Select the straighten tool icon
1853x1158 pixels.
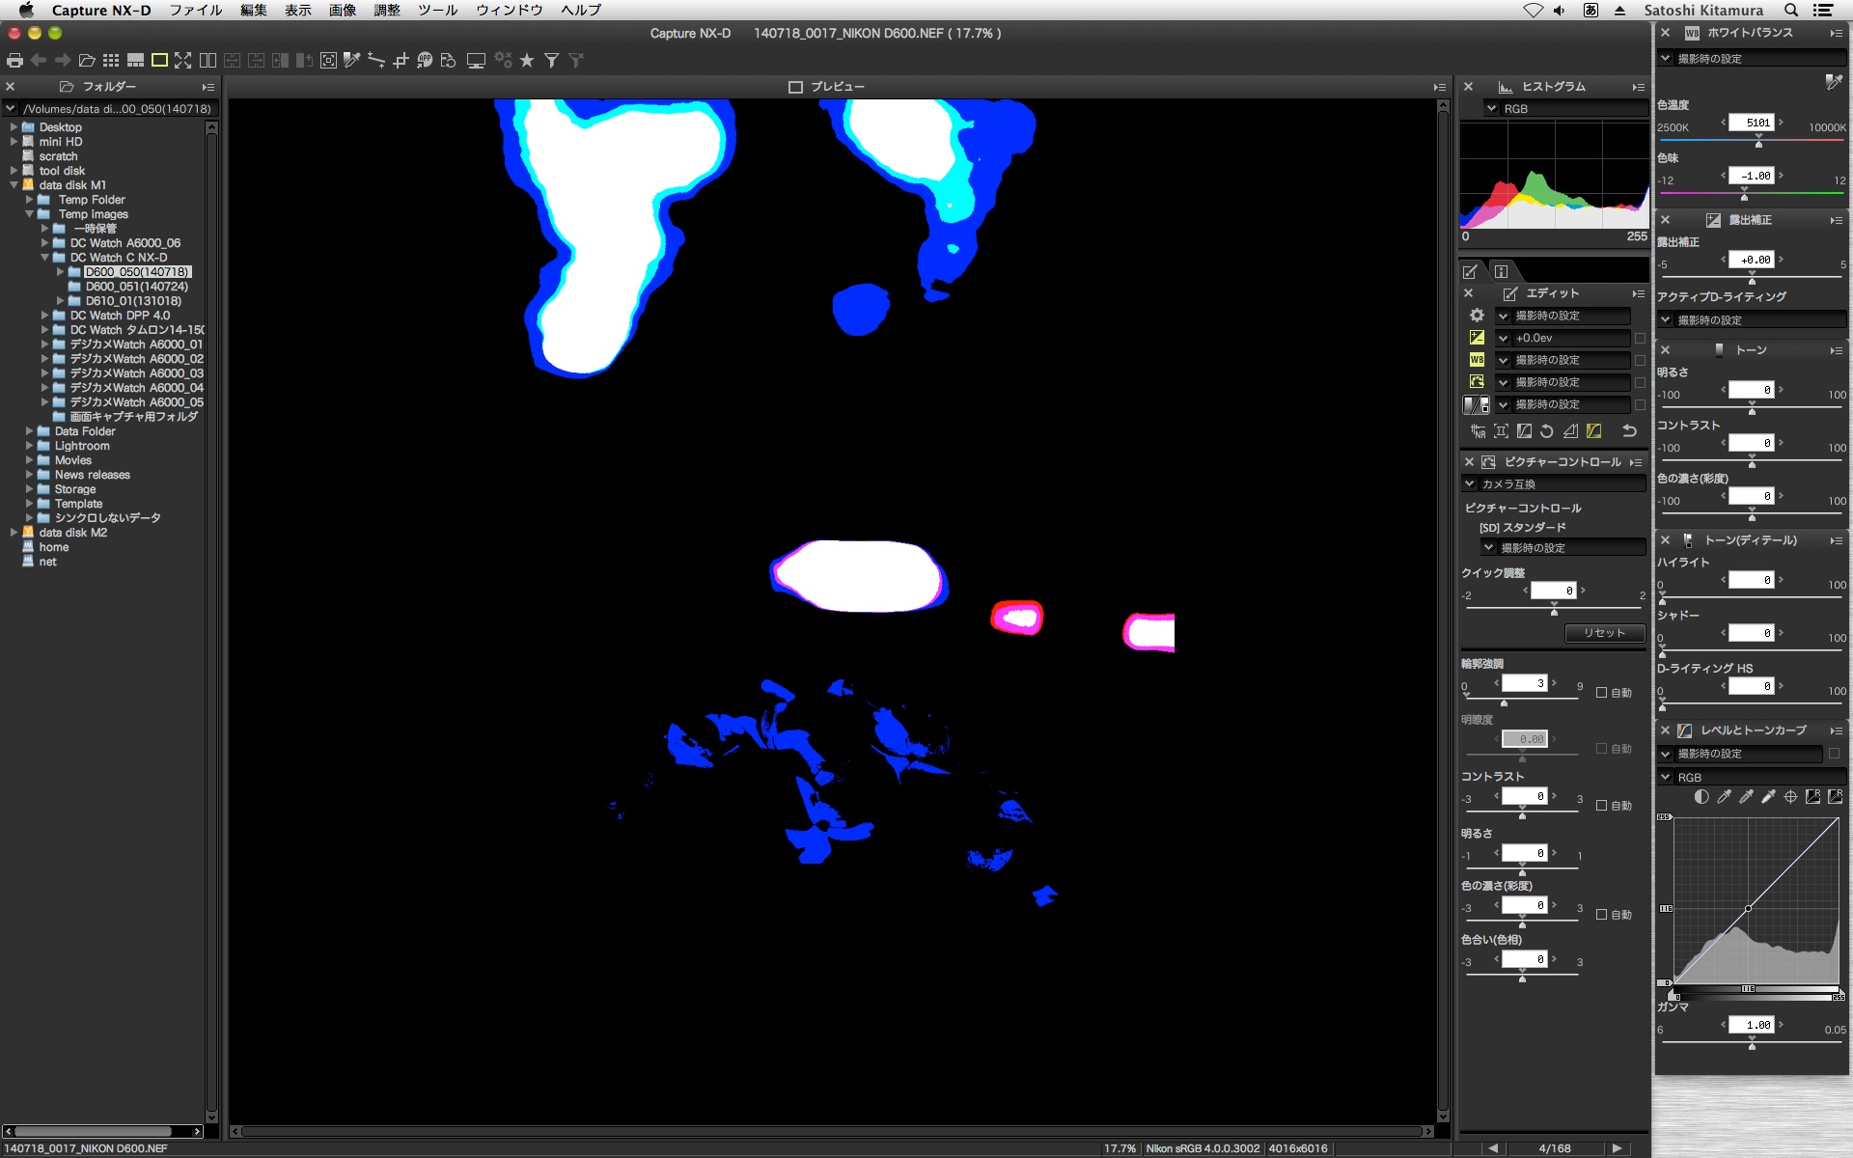click(x=376, y=61)
